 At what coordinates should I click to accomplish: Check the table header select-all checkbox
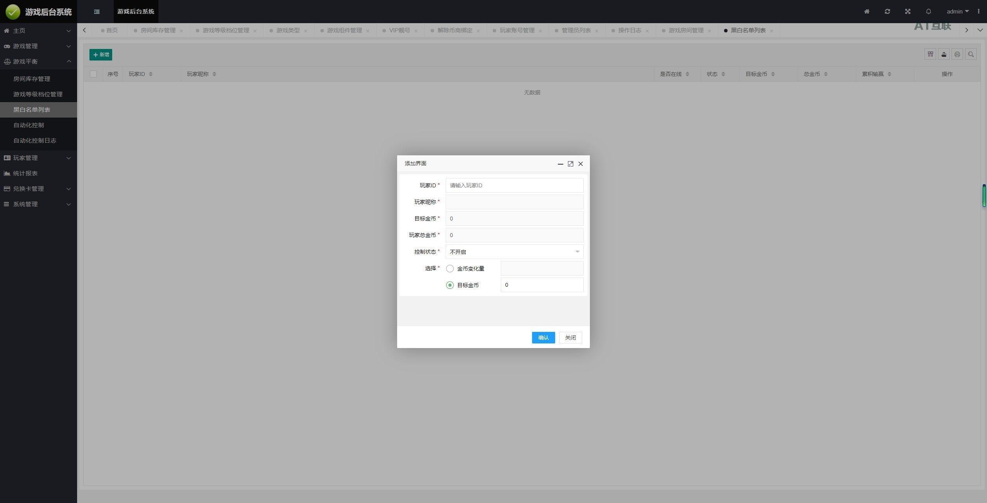93,74
